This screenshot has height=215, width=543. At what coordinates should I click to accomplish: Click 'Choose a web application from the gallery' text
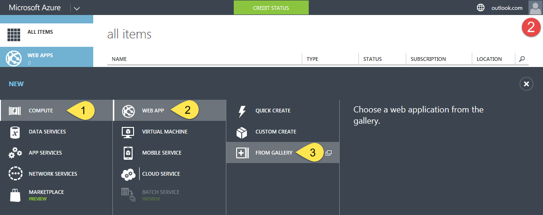418,116
